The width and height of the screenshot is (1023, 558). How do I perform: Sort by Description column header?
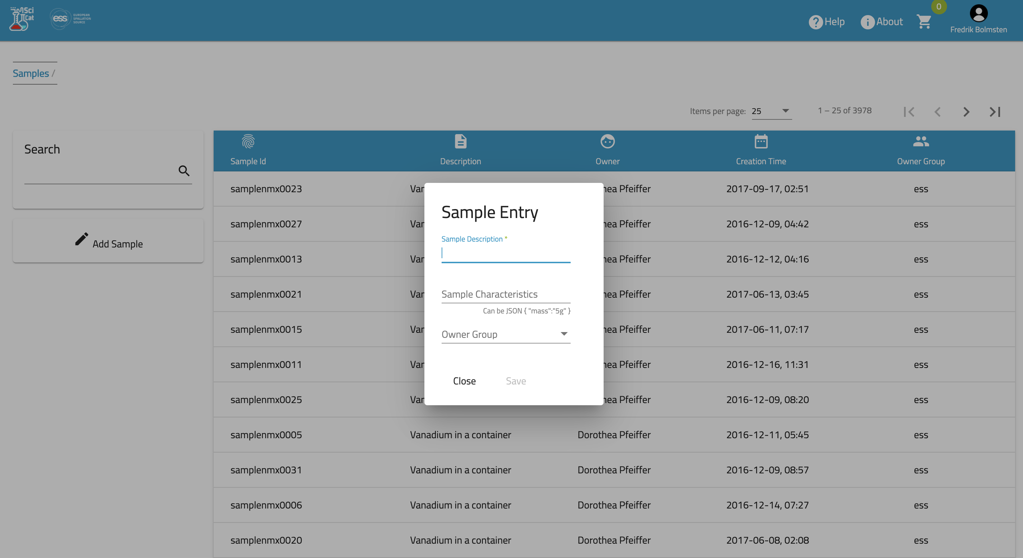(460, 161)
